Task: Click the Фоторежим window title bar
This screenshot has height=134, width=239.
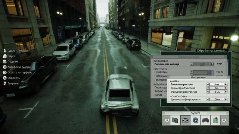Action: click(x=198, y=77)
